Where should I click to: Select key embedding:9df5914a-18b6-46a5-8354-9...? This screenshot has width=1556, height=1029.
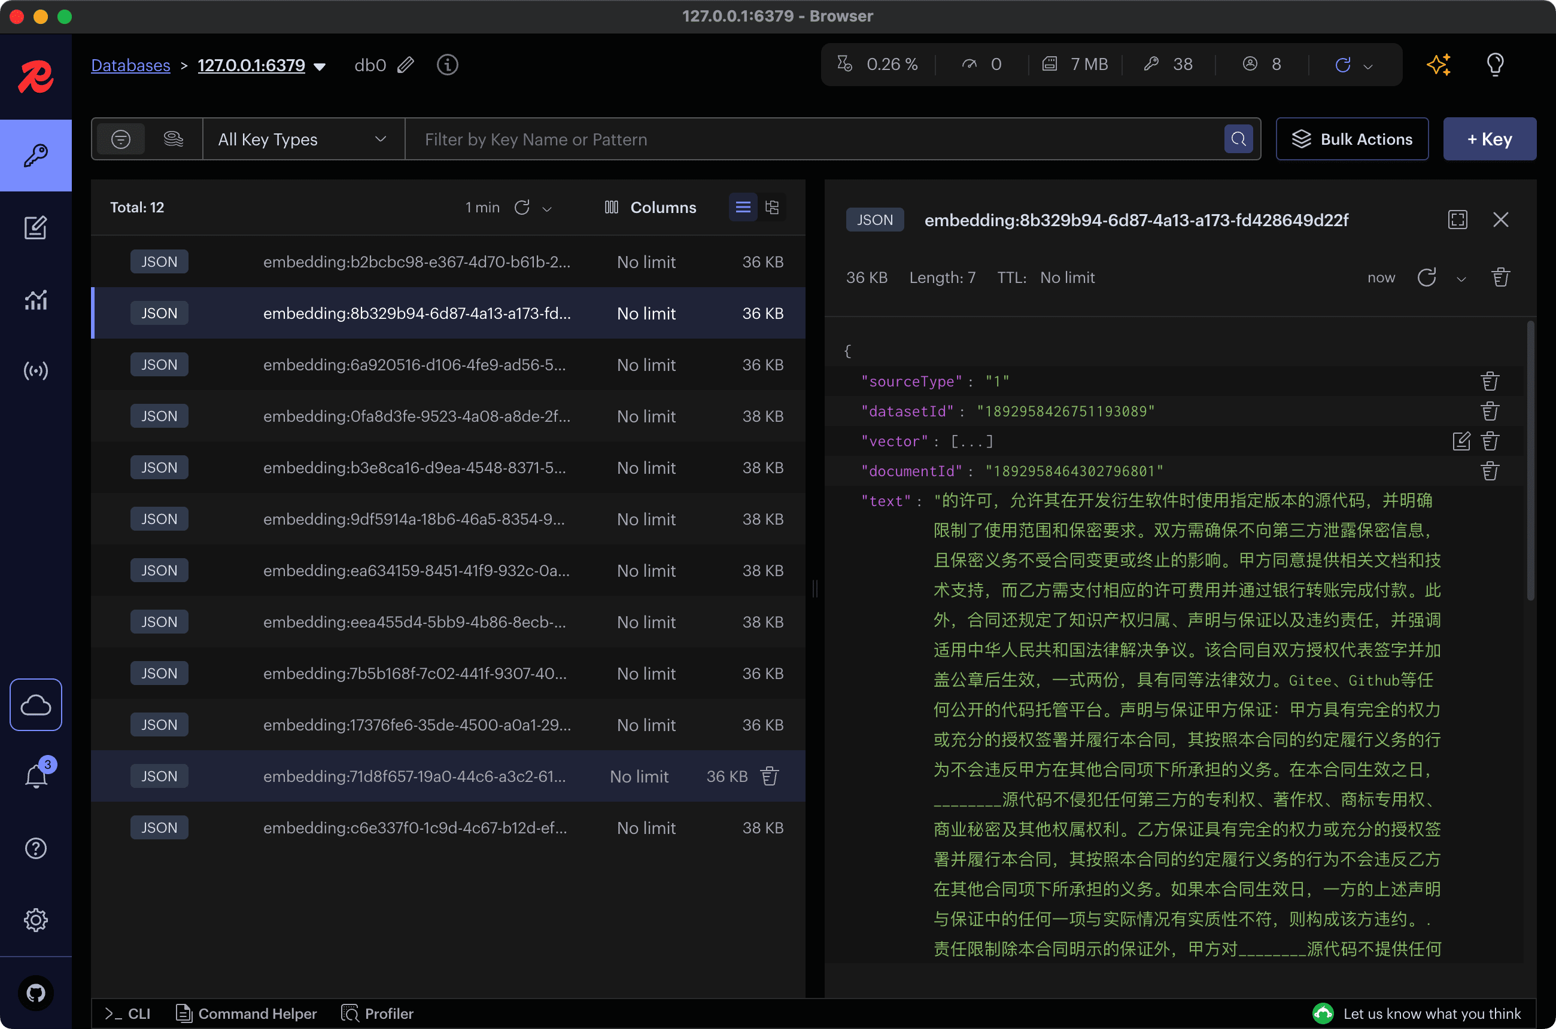click(448, 519)
